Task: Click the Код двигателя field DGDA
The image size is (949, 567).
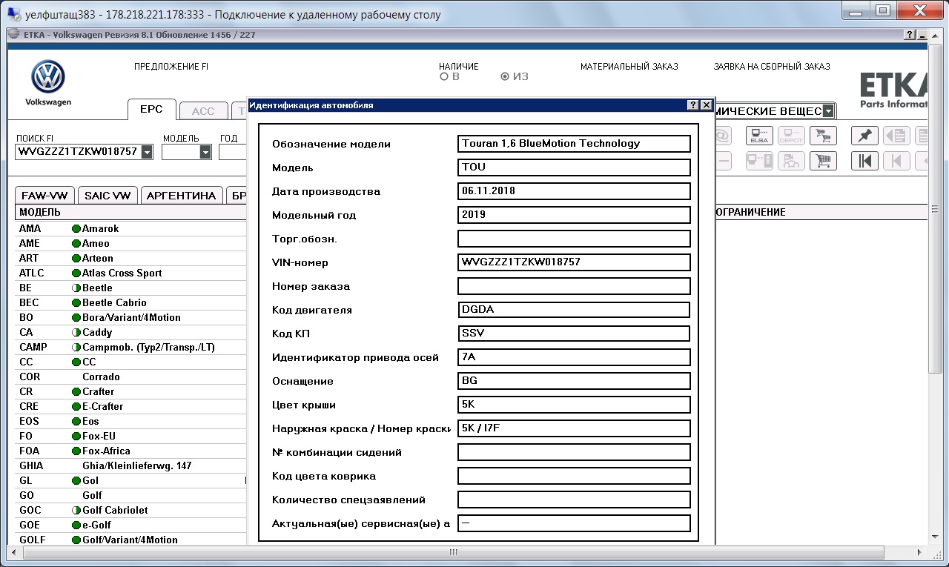Action: coord(574,310)
